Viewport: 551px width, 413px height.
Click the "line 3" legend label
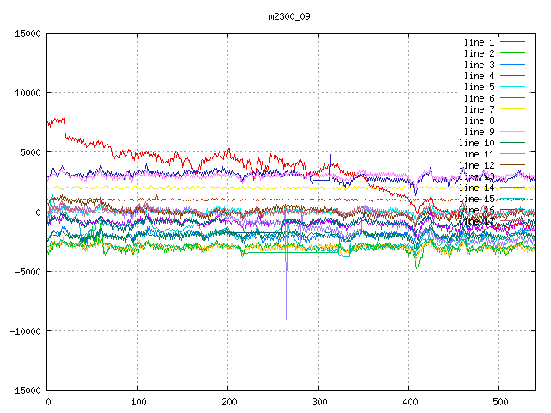click(480, 65)
